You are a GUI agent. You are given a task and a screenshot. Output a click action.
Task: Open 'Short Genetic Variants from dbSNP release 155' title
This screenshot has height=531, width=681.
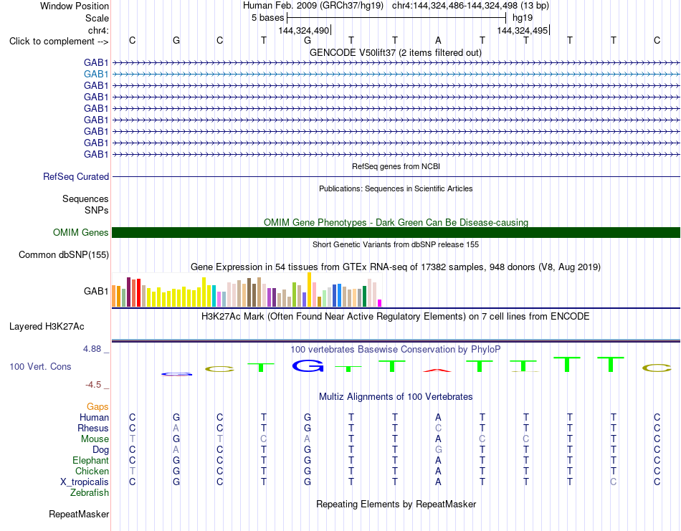click(396, 244)
